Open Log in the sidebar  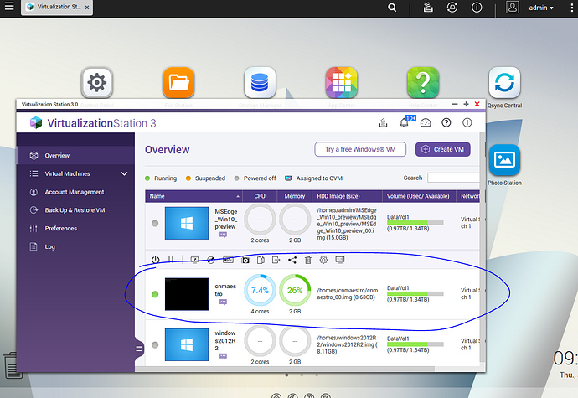[x=75, y=247]
